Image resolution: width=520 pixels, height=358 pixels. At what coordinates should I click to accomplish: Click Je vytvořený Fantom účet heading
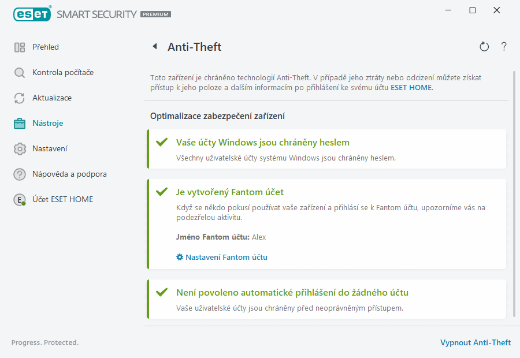coord(229,192)
